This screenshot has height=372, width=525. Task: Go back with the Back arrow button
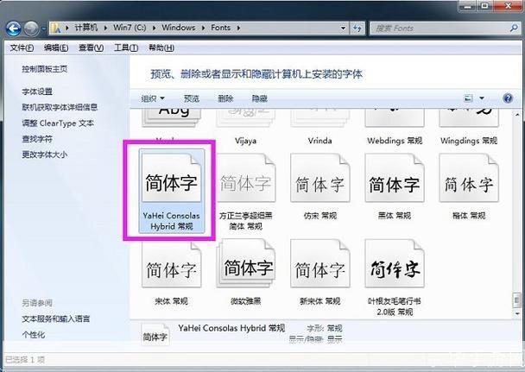(x=14, y=28)
